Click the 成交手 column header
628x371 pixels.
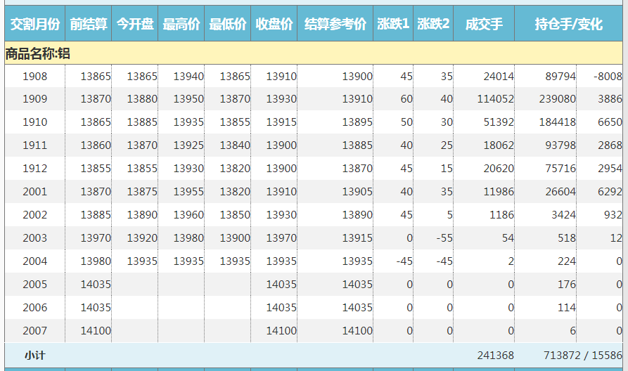484,24
